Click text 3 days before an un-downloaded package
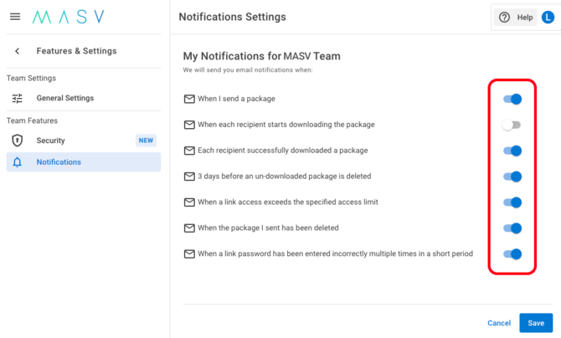Image resolution: width=561 pixels, height=338 pixels. [x=285, y=177]
